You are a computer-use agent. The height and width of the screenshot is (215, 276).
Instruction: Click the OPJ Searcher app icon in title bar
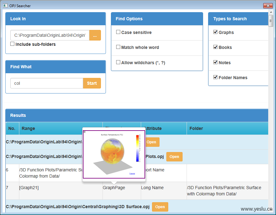(5, 6)
